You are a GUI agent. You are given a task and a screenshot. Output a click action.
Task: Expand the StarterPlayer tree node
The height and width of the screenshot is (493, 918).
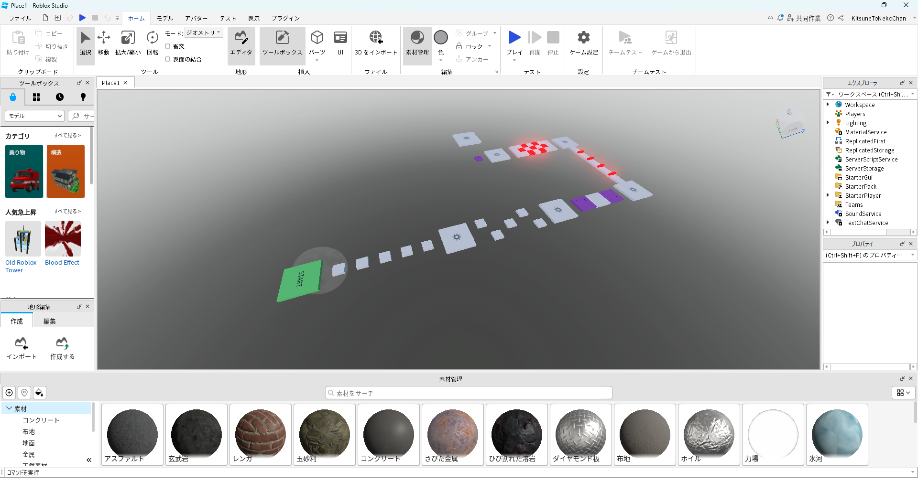pos(828,195)
